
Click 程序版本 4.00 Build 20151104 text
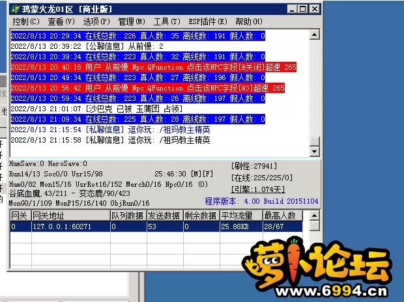tap(261, 201)
